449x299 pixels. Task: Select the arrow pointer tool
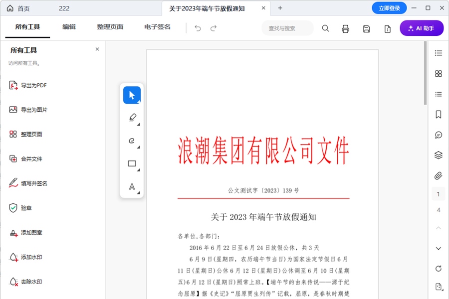132,95
